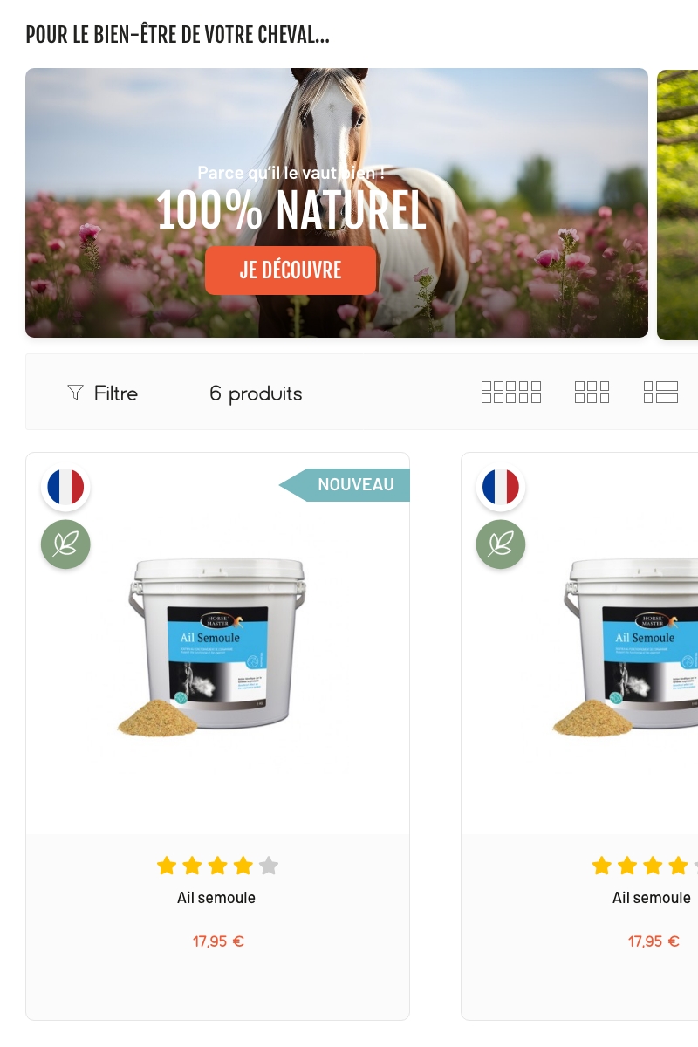Select the 100% NATUREL horse banner slide

[x=337, y=203]
